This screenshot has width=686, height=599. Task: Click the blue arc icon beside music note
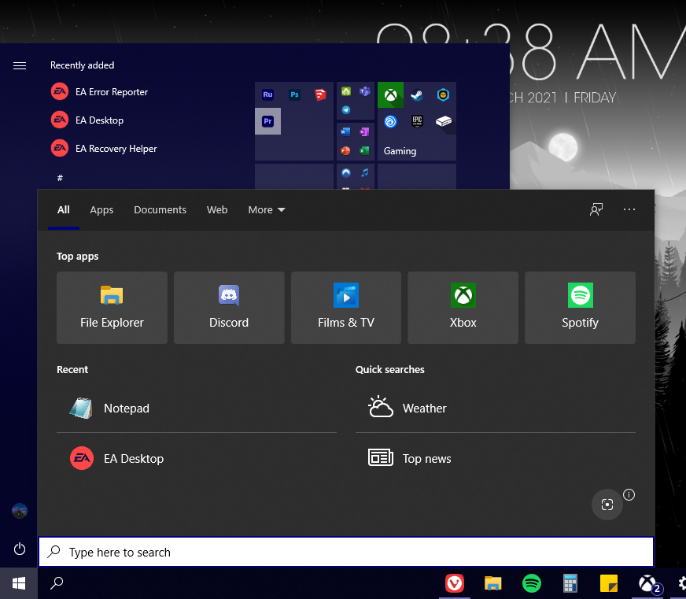pos(346,172)
